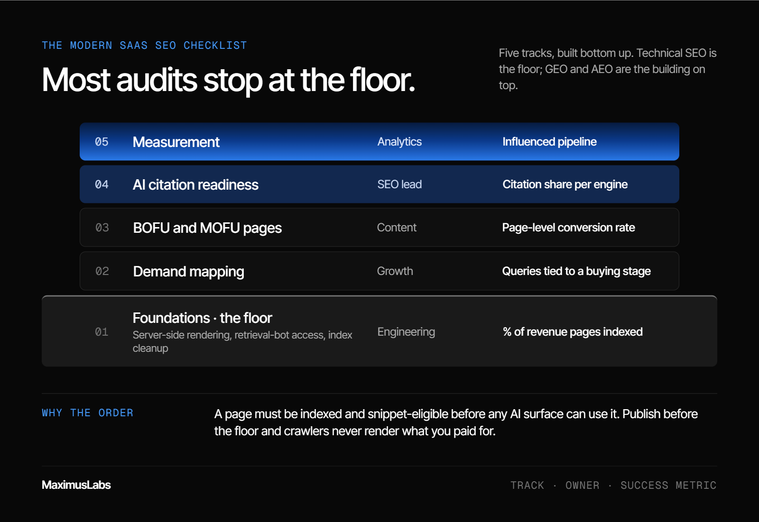Click the 'Influenced pipeline' metric

(549, 142)
